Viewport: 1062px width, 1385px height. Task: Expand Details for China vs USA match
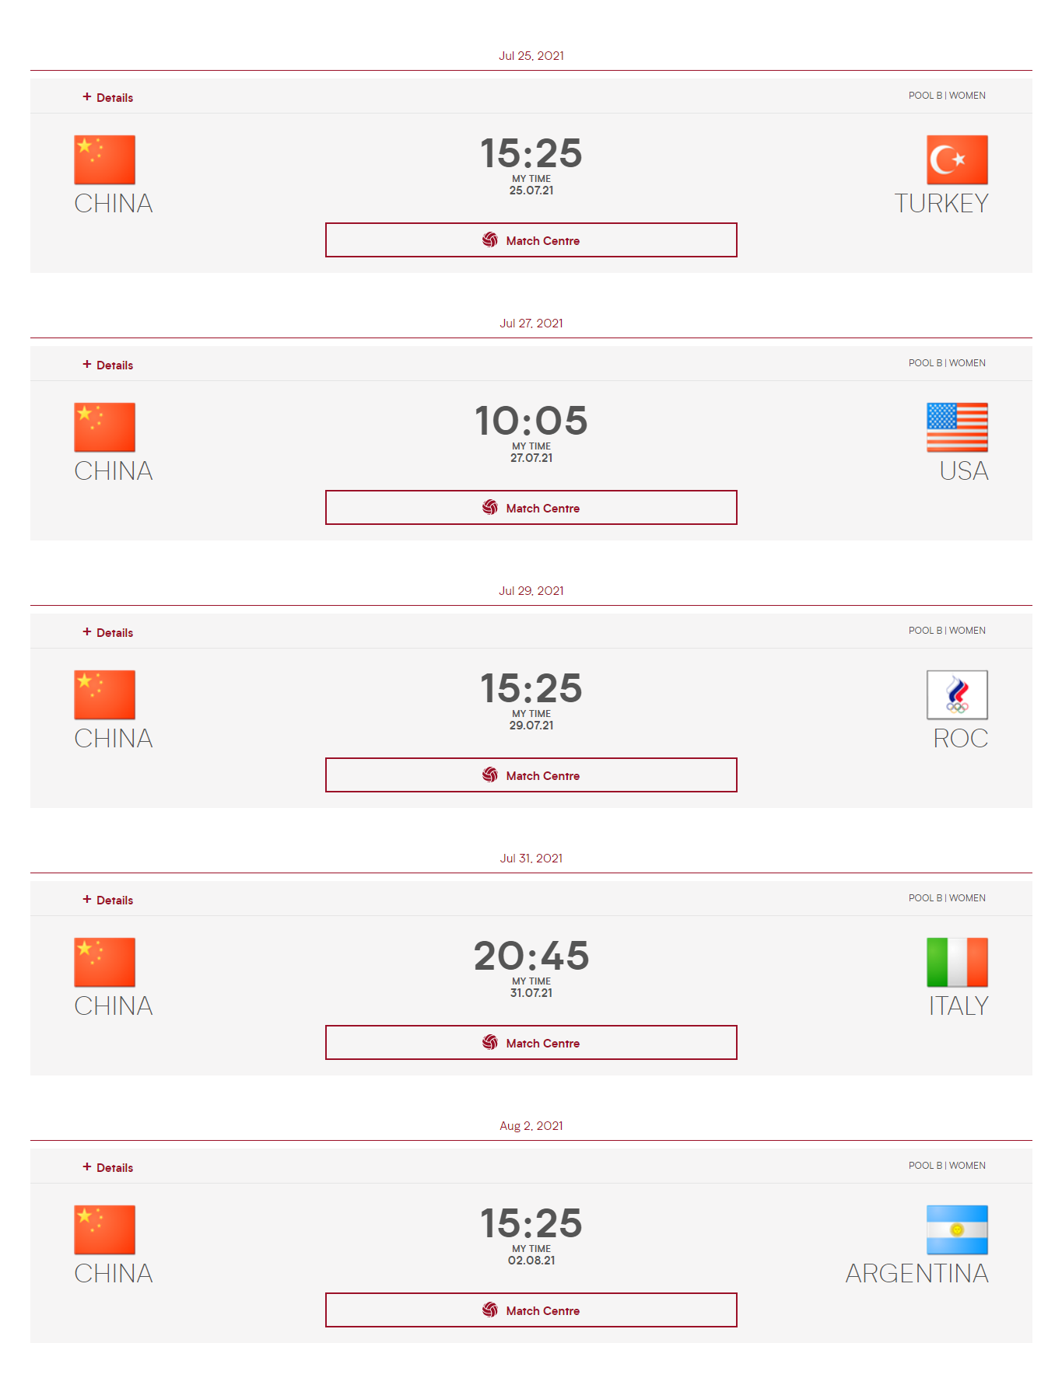108,365
